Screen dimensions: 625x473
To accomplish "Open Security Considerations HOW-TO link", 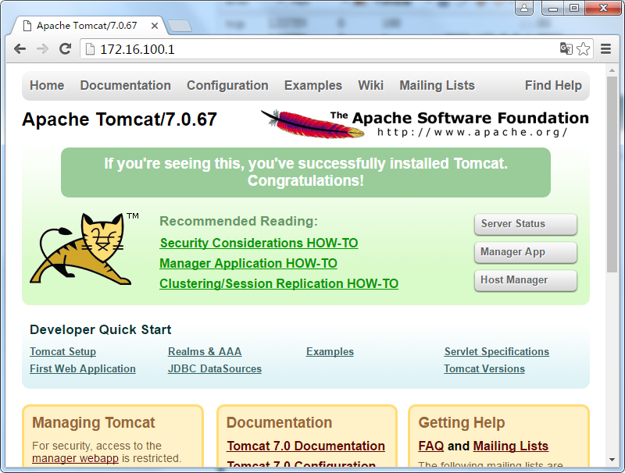I will (x=259, y=243).
